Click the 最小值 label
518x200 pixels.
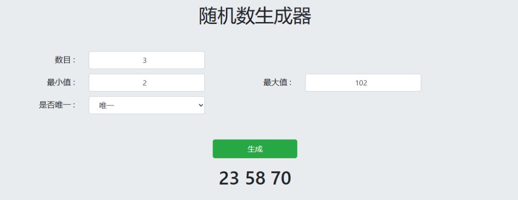click(x=61, y=82)
